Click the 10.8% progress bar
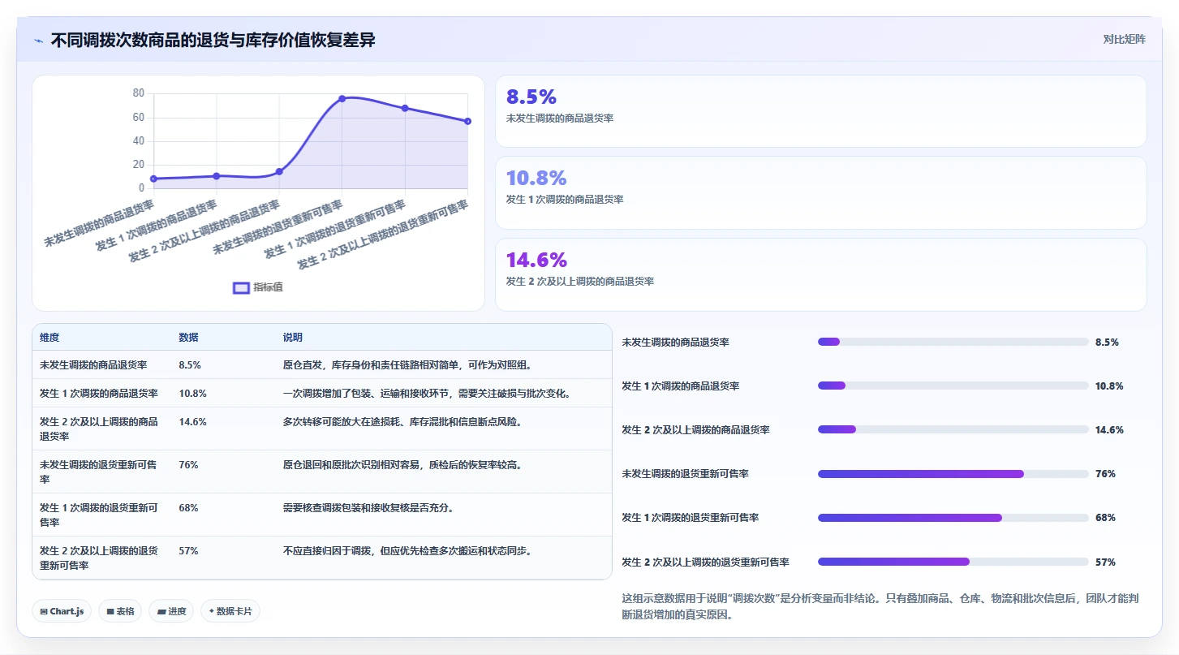1179x655 pixels. (953, 386)
